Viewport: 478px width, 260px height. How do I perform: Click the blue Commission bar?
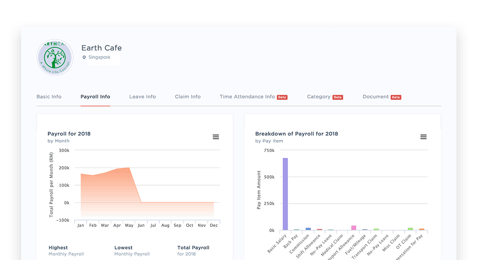308,229
